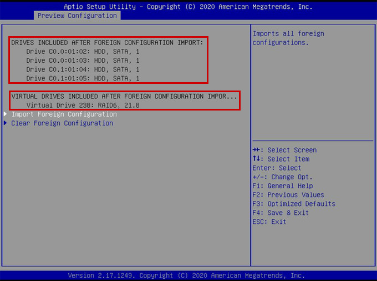377x281 pixels.
Task: Select the Preview Configuration tab
Action: 77,16
